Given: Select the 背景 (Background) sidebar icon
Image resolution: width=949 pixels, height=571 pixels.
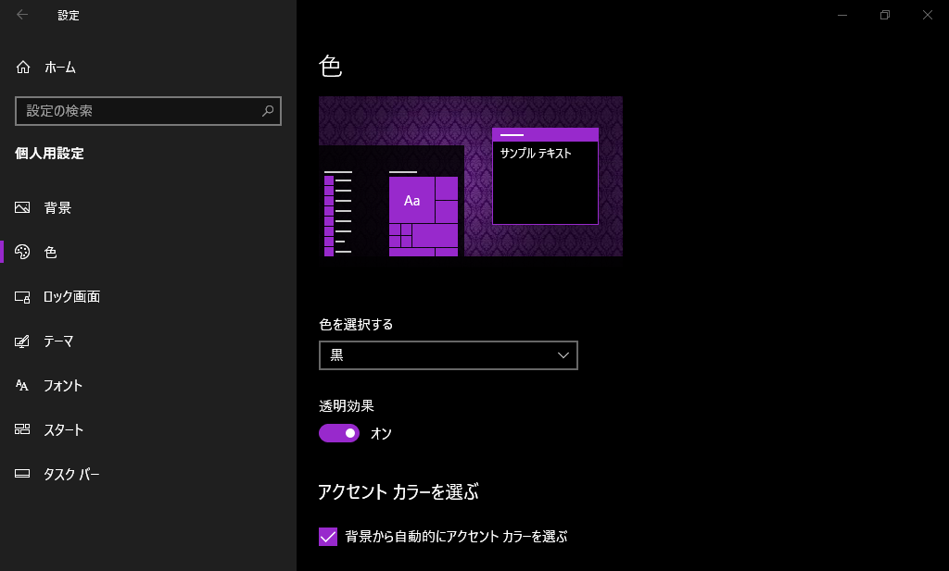Looking at the screenshot, I should [x=21, y=207].
